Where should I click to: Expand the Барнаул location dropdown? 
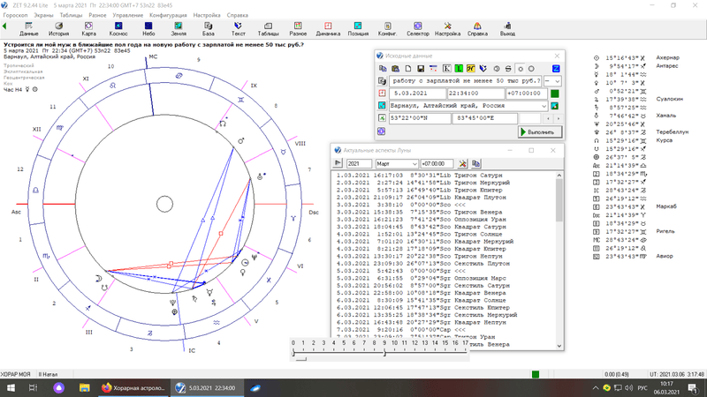pyautogui.click(x=544, y=106)
